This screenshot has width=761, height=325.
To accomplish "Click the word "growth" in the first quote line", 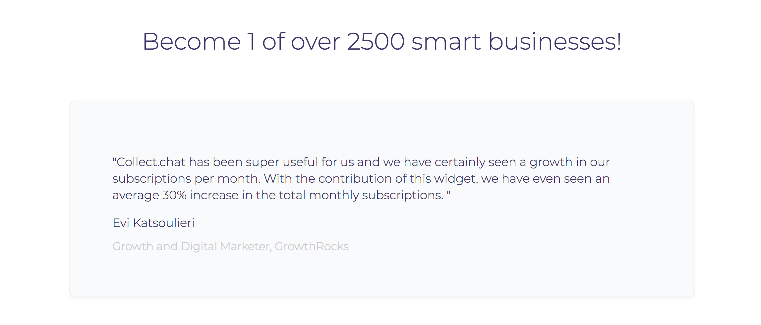I will (551, 162).
